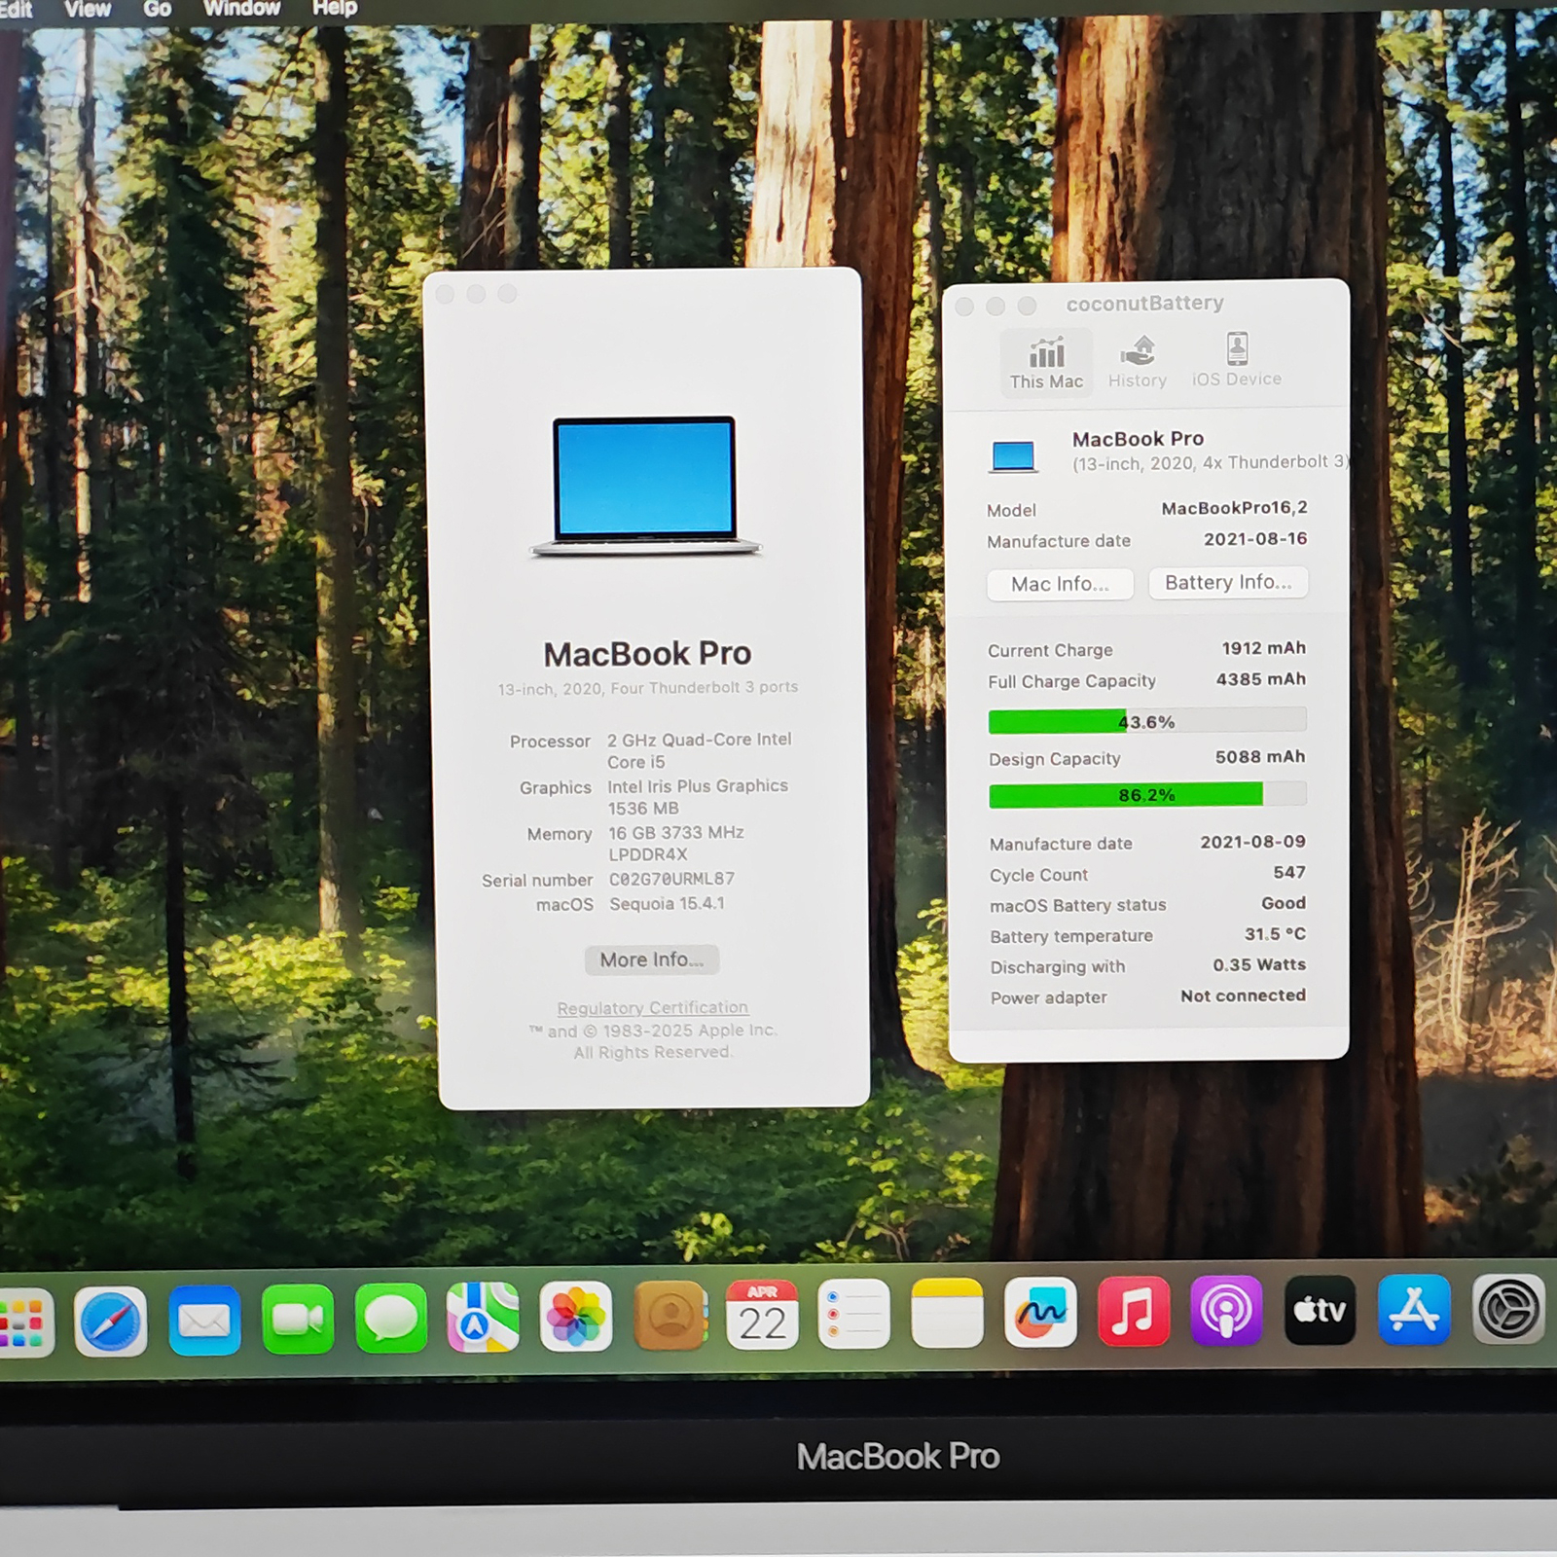This screenshot has width=1557, height=1557.
Task: Click Current Charge value 1912 mAh
Action: coord(1263,648)
